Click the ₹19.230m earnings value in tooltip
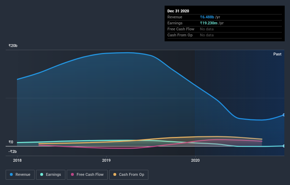This screenshot has height=185, width=290. [209, 23]
